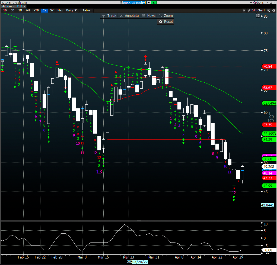The width and height of the screenshot is (277, 265).
Task: Click the edit-note icon beside Edit Chart
Action: pos(269,10)
